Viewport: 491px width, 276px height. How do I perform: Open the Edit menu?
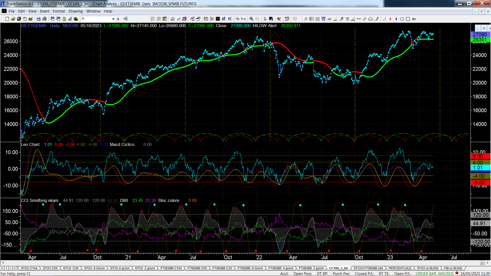pyautogui.click(x=21, y=11)
